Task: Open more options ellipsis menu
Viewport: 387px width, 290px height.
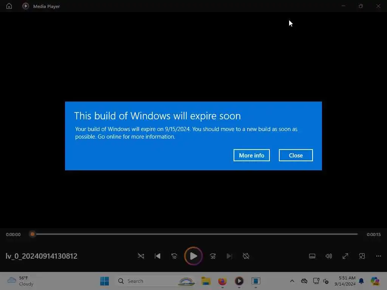Action: pos(378,256)
